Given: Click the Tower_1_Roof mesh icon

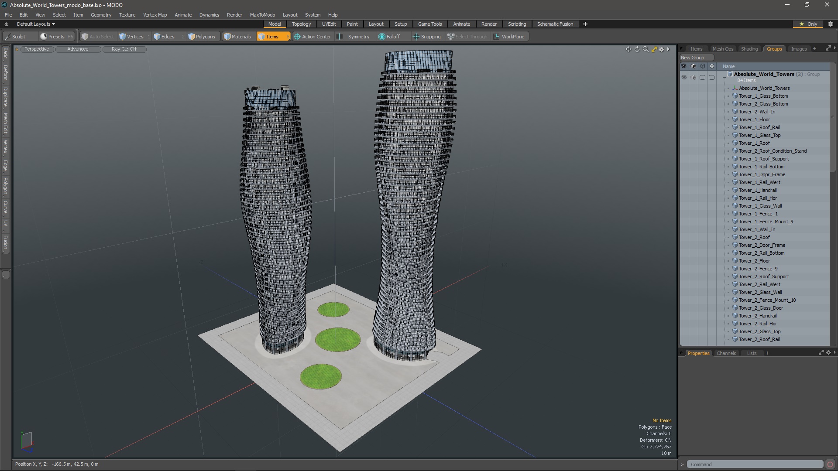Looking at the screenshot, I should click(x=735, y=143).
